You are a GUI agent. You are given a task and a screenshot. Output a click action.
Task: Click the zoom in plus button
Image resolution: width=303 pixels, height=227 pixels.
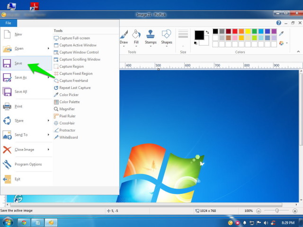click(295, 211)
